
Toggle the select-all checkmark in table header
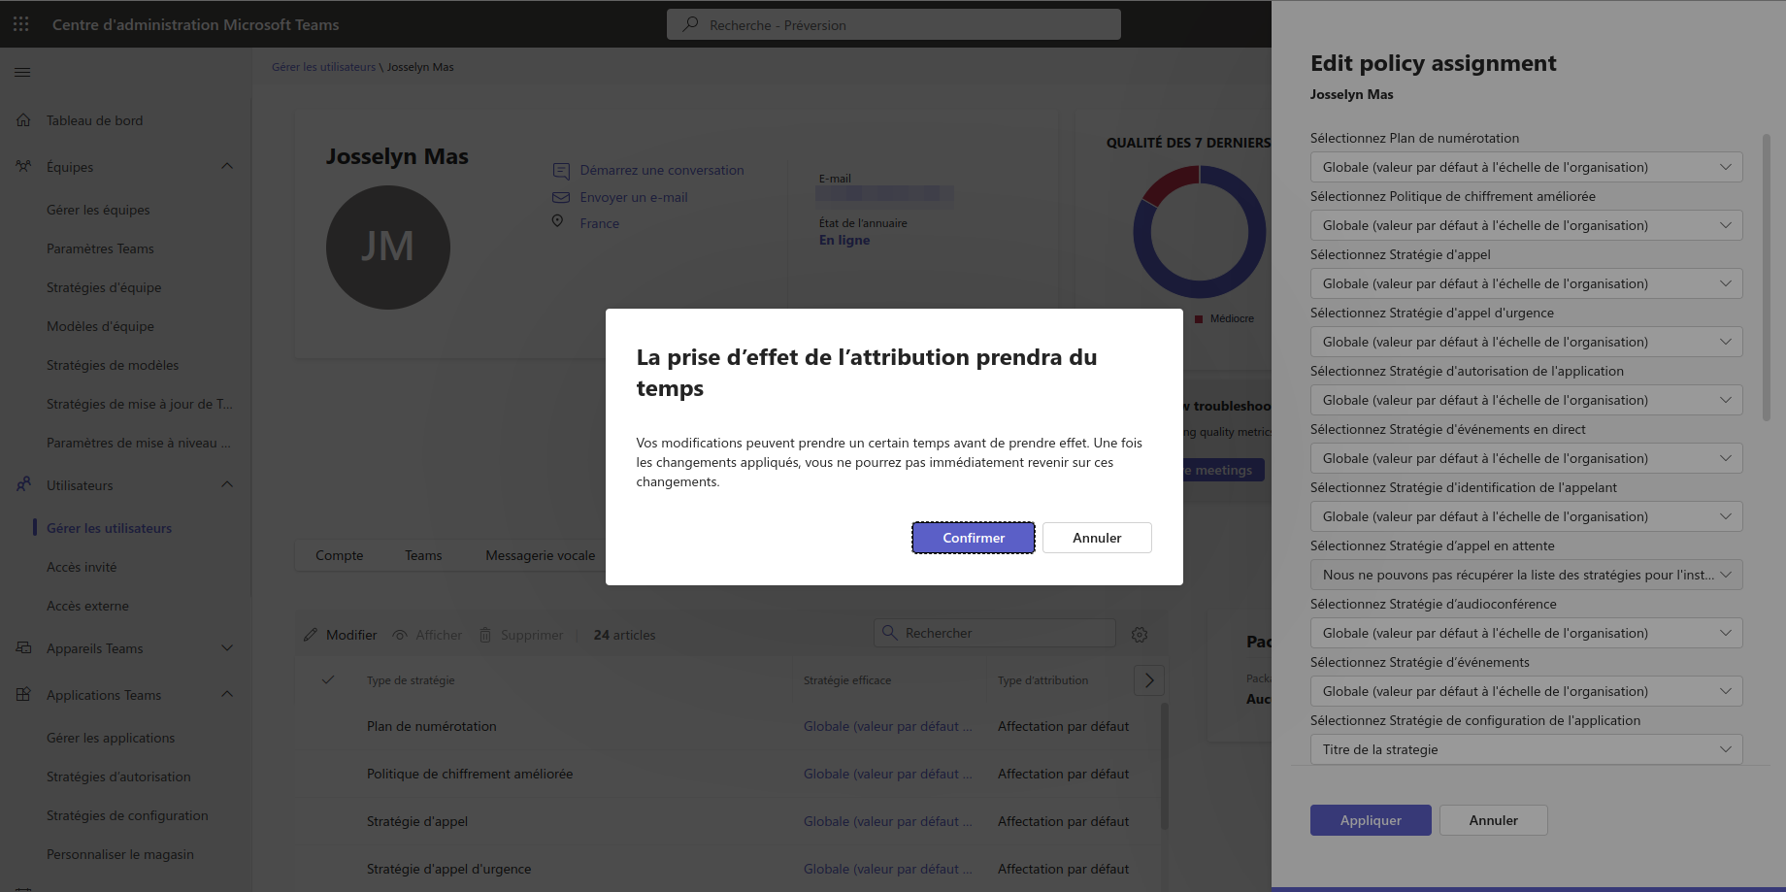[328, 680]
